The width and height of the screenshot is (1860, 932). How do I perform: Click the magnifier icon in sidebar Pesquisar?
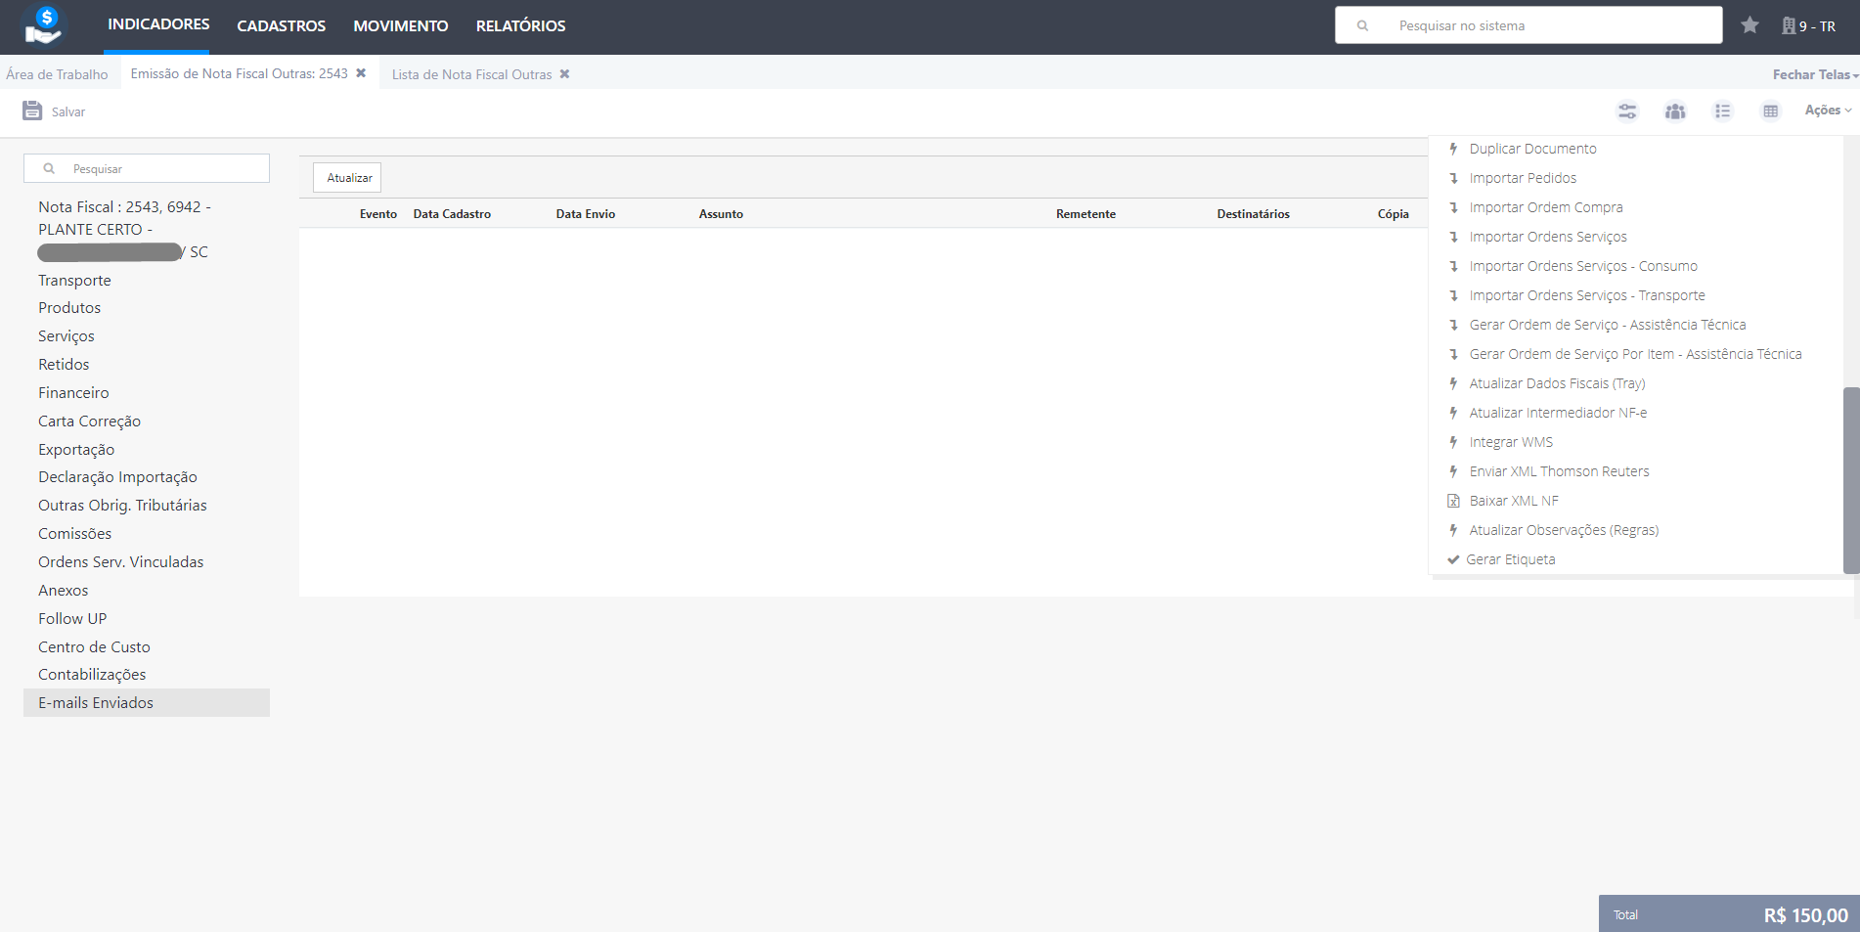[x=49, y=168]
